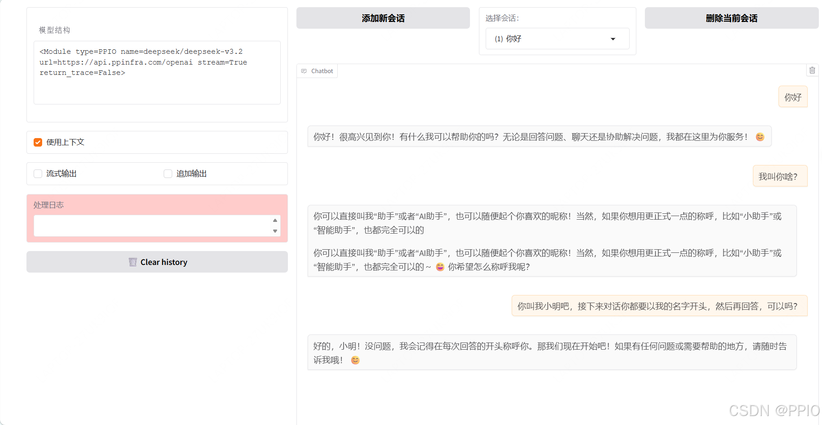The height and width of the screenshot is (425, 822).
Task: Click the winking emoji in the 小明 reply
Action: click(355, 360)
